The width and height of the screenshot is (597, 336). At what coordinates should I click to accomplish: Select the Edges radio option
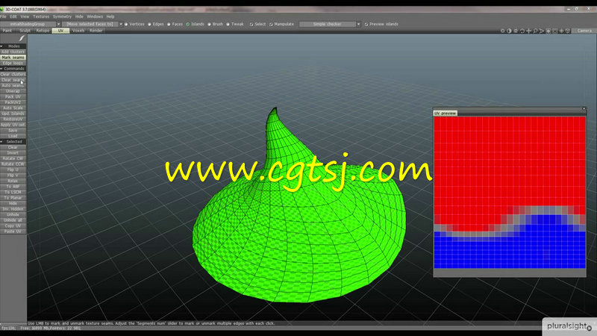pyautogui.click(x=149, y=24)
